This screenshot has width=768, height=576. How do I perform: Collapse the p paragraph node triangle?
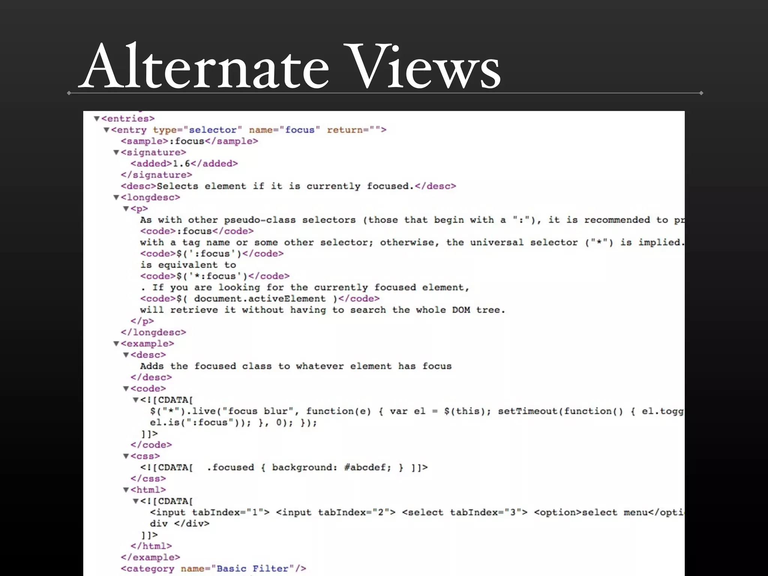click(x=126, y=209)
